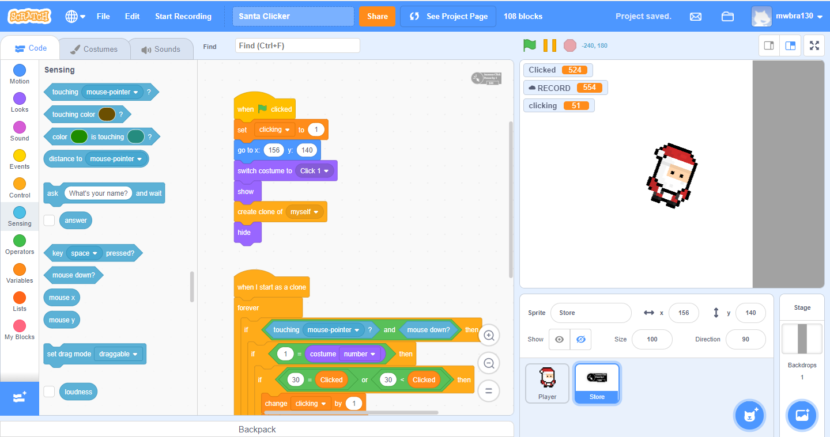Screen dimensions: 830x437
Task: Open the Backpack panel
Action: (257, 430)
